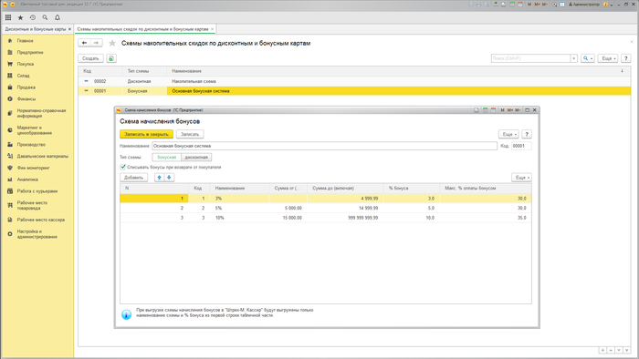Click M memory button in main title bar

(529, 5)
